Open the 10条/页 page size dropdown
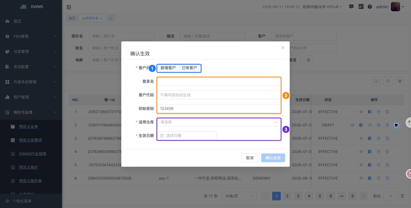This screenshot has width=411, height=208. coord(239,196)
